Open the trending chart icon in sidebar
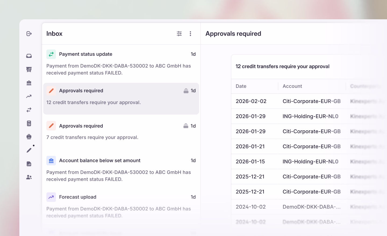The height and width of the screenshot is (236, 387). coord(29,96)
